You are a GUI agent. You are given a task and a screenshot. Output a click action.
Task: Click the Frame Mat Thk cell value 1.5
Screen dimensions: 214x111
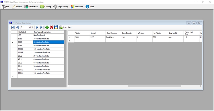pyautogui.click(x=192, y=37)
